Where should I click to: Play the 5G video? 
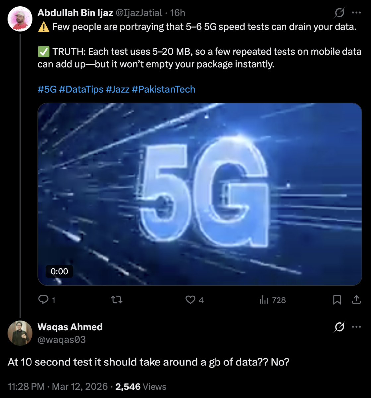click(x=200, y=194)
